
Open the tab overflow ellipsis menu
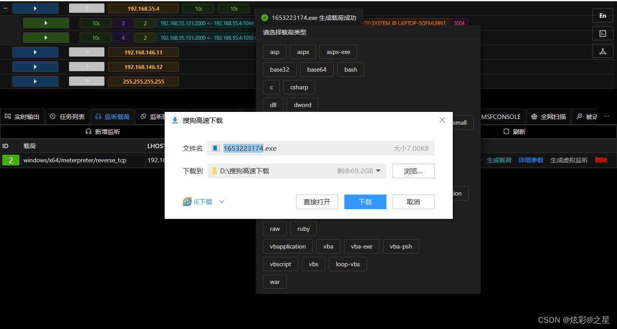(x=607, y=116)
